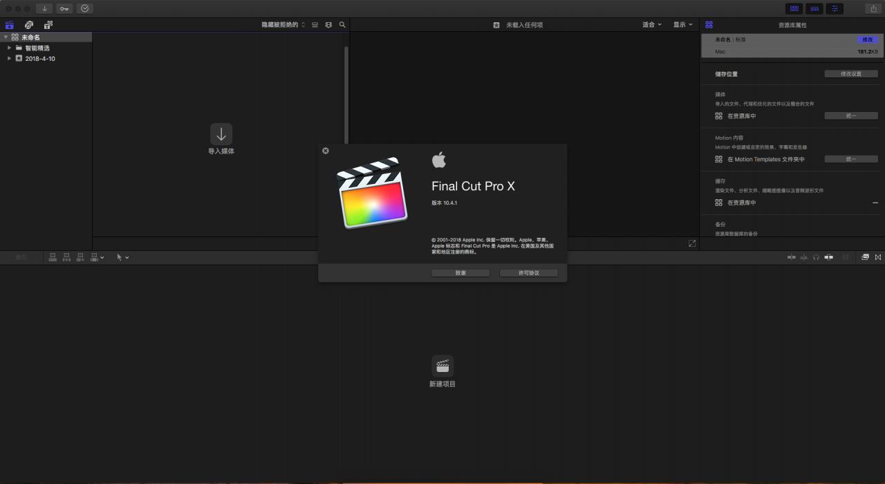Click the 未载入任何项 viewer title
The height and width of the screenshot is (484, 885).
(525, 25)
